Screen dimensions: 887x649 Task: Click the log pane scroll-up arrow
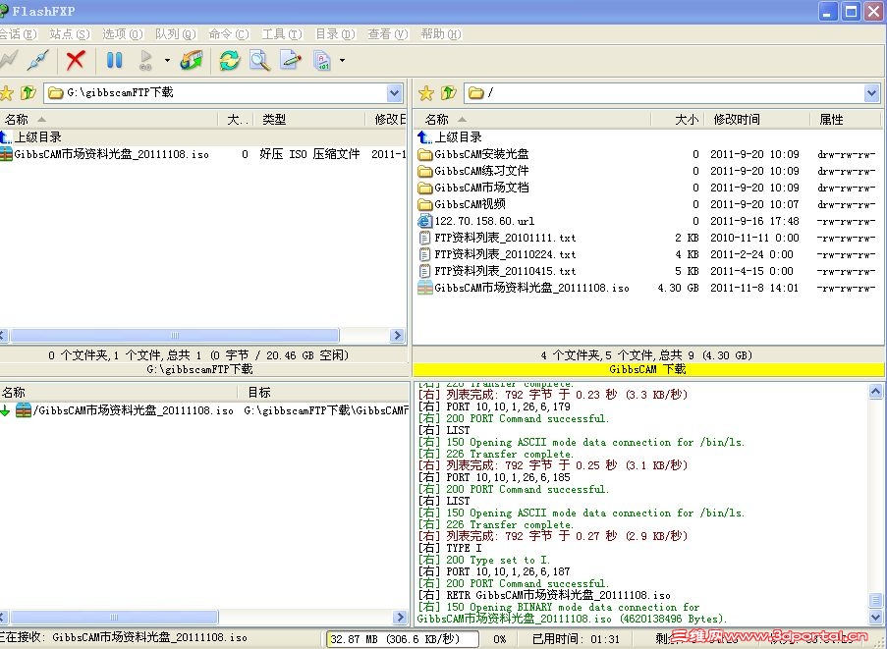click(875, 391)
